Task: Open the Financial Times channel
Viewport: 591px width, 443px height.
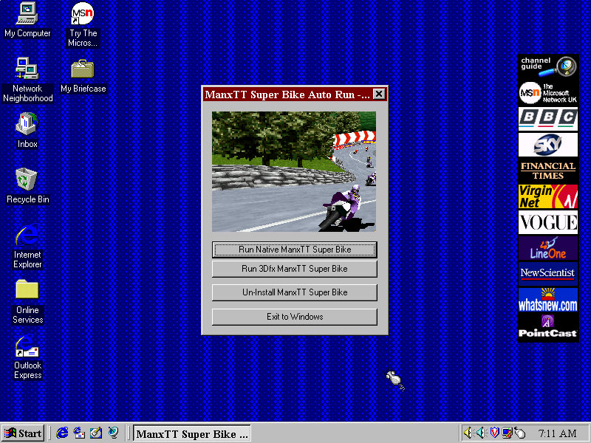Action: pos(547,171)
